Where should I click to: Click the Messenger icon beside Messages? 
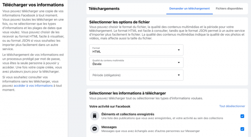[95, 129]
